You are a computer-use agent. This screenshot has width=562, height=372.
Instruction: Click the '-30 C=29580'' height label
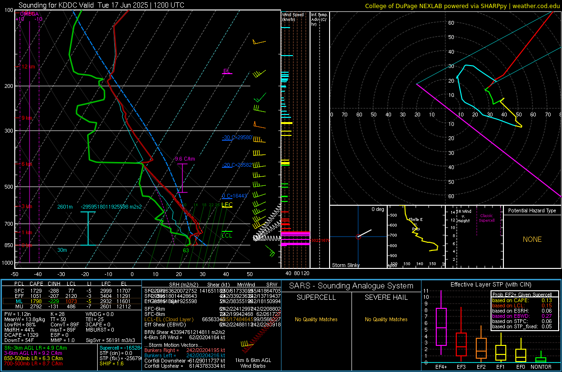click(237, 137)
